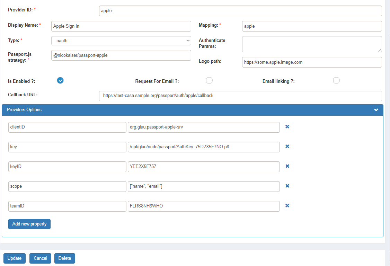Click Add new property
The width and height of the screenshot is (390, 266).
[29, 224]
